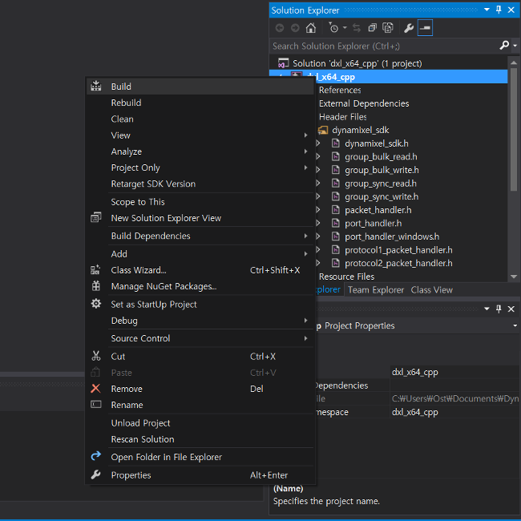Click the Show All Files toolbar icon
Viewport: 521px width, 521px height.
(x=388, y=28)
